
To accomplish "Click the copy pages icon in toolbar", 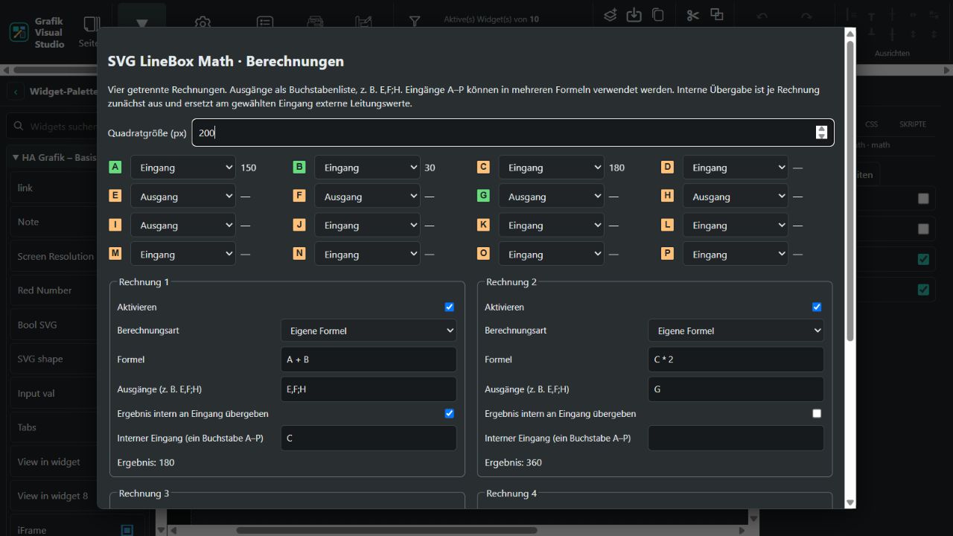I will coord(657,15).
